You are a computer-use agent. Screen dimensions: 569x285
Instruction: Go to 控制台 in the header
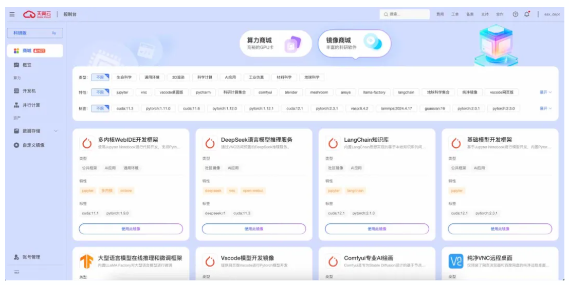[70, 14]
